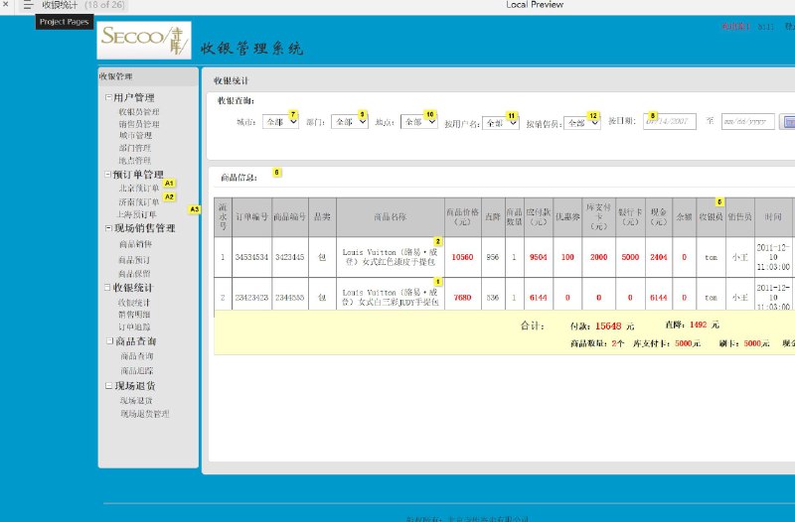795x522 pixels.
Task: Collapse the 商品查询 tree section
Action: (109, 341)
